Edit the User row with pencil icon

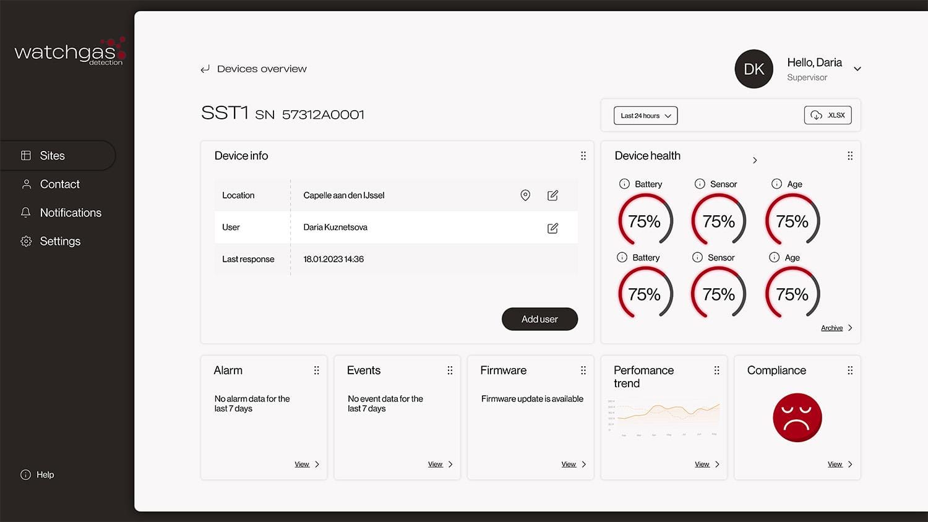[552, 228]
